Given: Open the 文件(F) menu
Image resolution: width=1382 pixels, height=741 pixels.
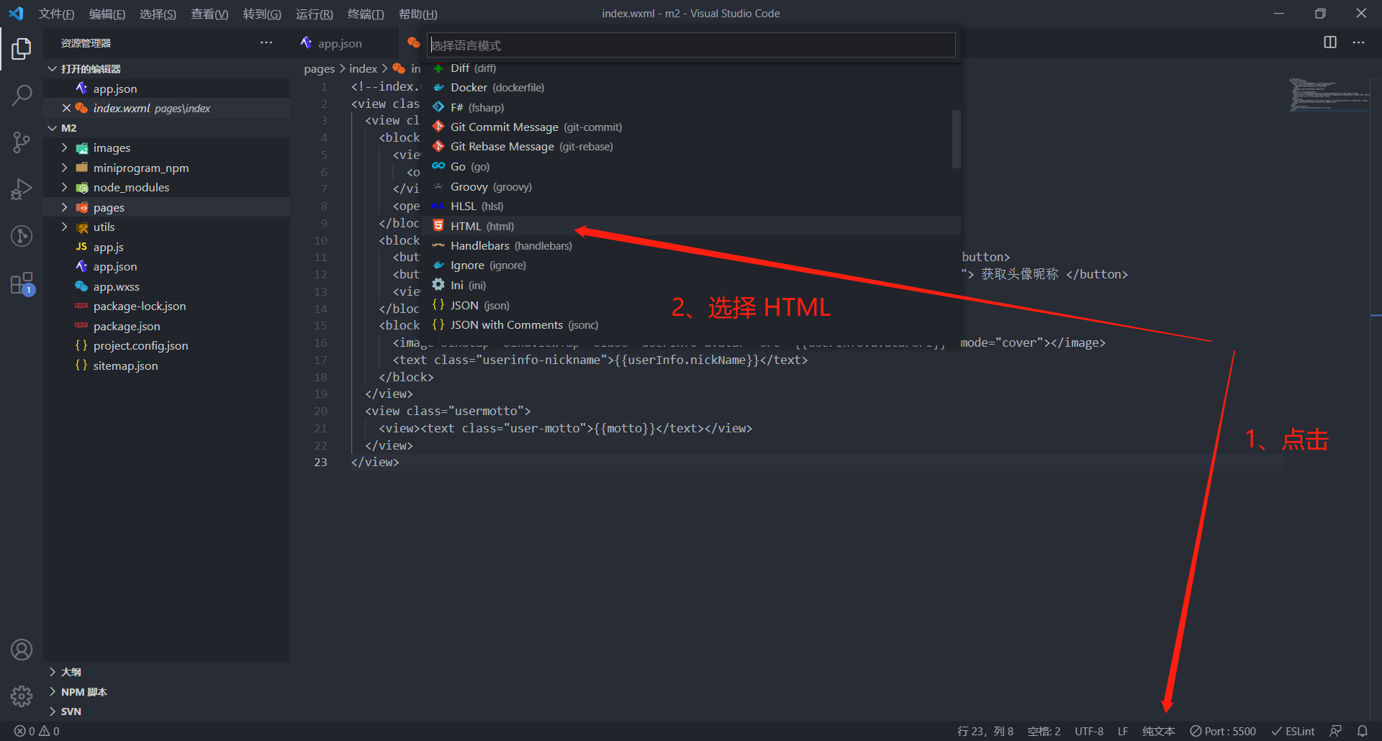Looking at the screenshot, I should (x=56, y=14).
